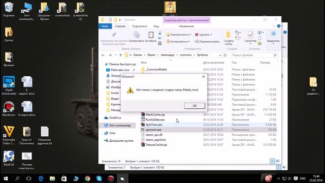
Task: Click the steamapps breadcrumb segment
Action: (168, 55)
